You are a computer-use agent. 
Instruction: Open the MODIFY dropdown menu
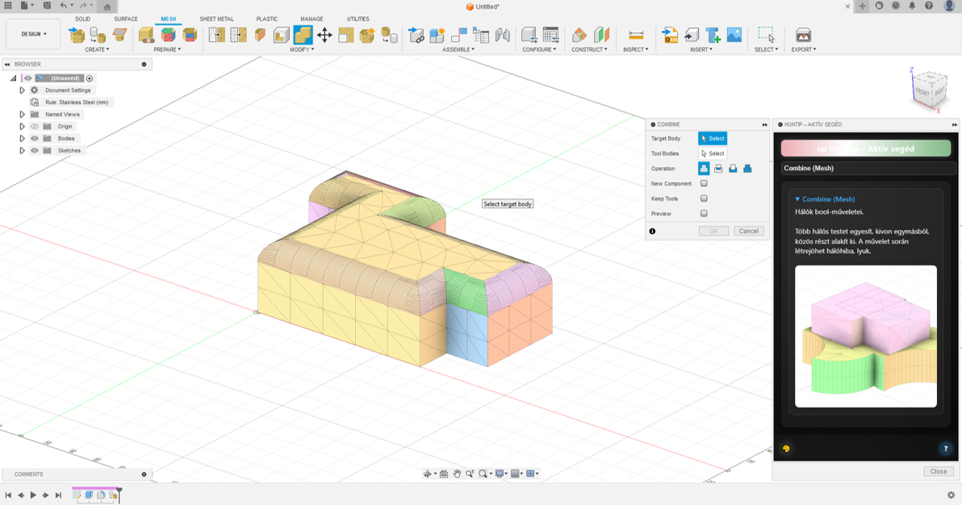[302, 50]
